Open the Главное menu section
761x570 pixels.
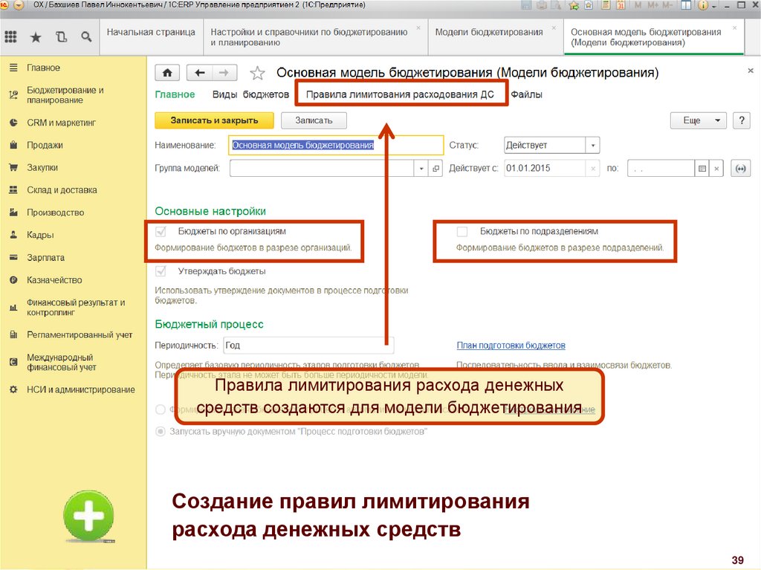coord(43,68)
